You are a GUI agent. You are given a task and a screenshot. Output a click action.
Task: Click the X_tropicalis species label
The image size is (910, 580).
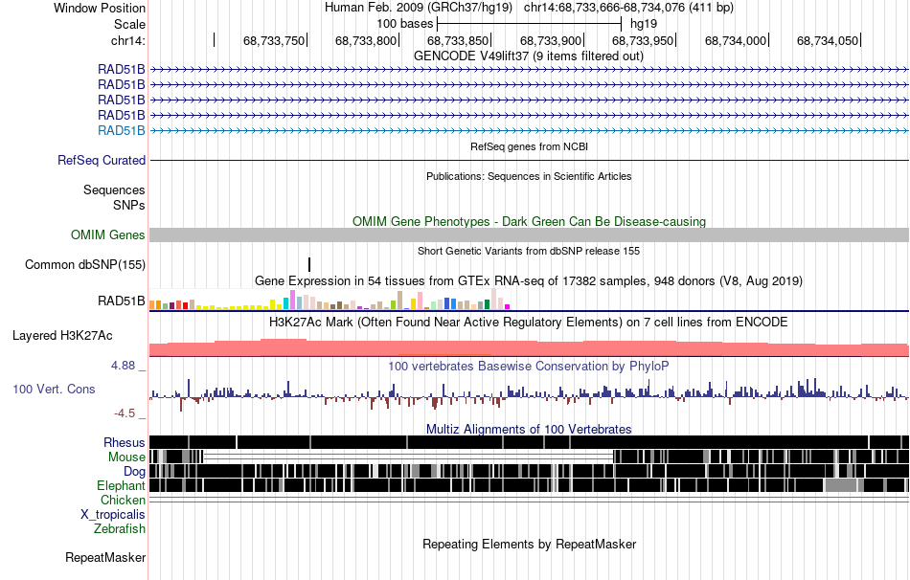point(113,515)
